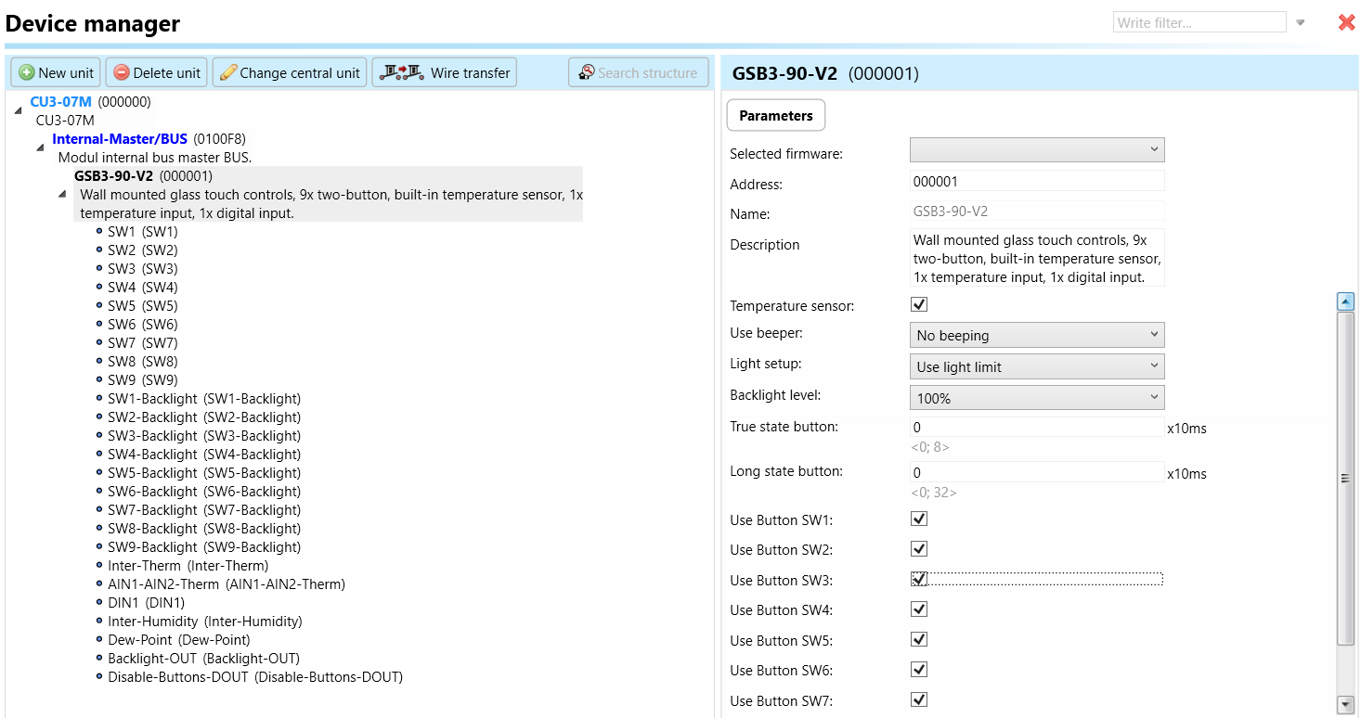The height and width of the screenshot is (718, 1361).
Task: Open the Selected firmware dropdown
Action: 1036,149
